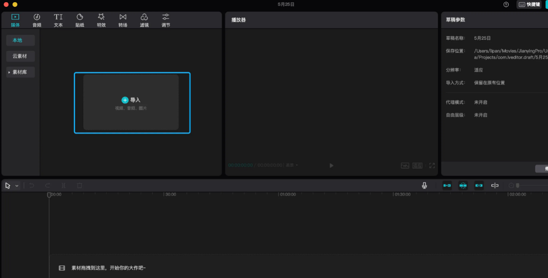548x278 pixels.
Task: Click the 30:00 mark on the ruler
Action: [171, 195]
